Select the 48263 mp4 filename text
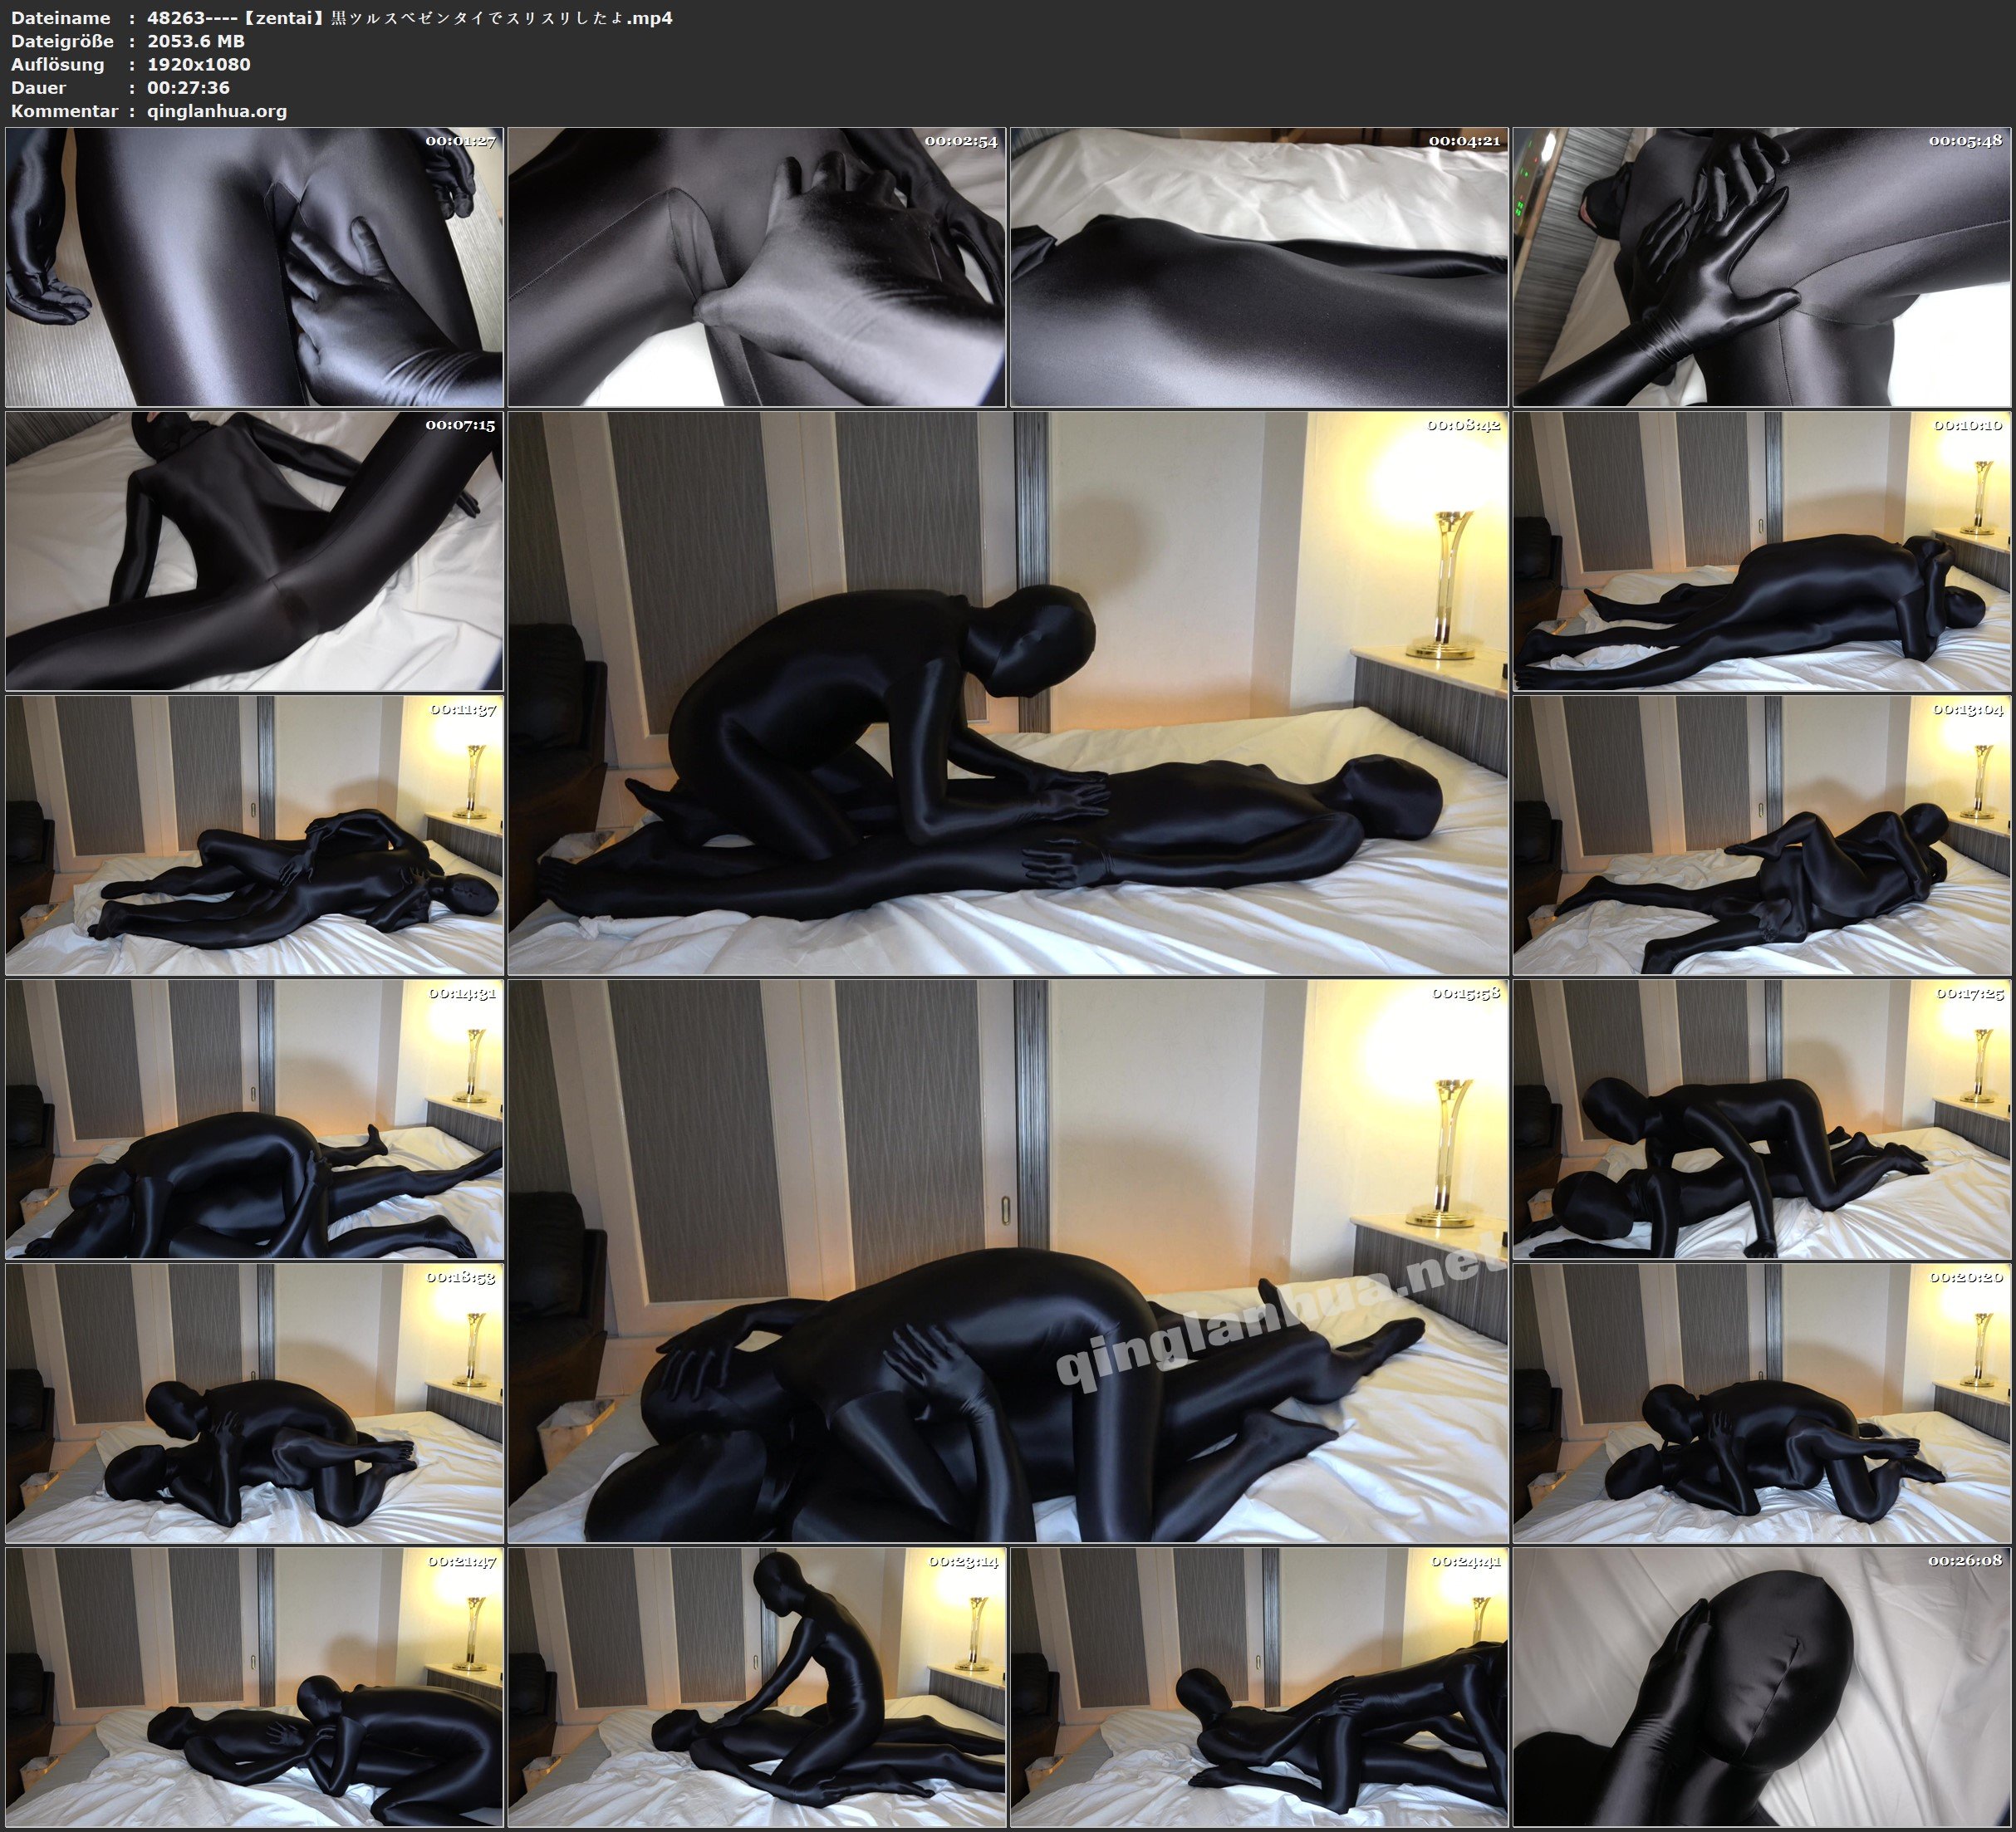 tap(410, 18)
